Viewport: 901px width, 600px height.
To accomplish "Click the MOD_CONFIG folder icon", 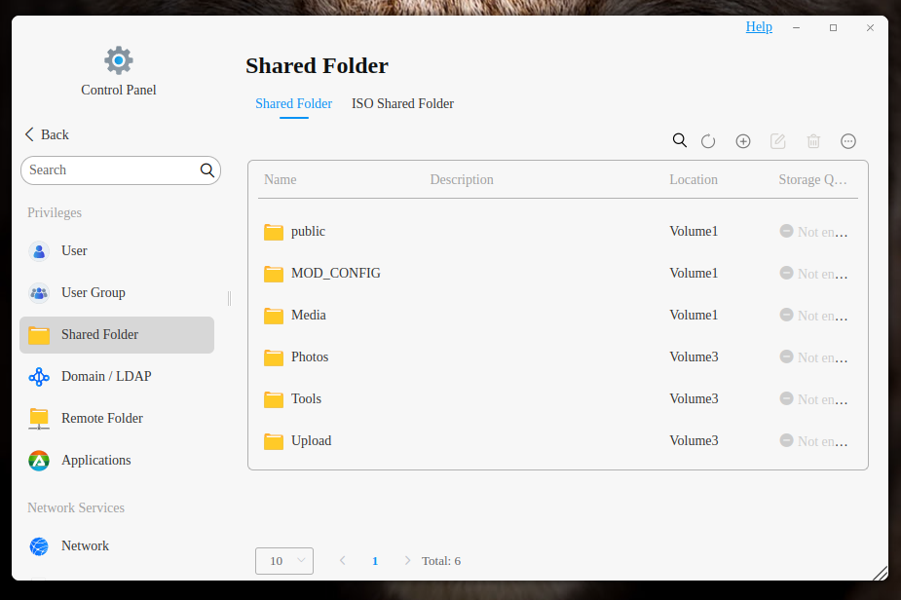I will 274,274.
